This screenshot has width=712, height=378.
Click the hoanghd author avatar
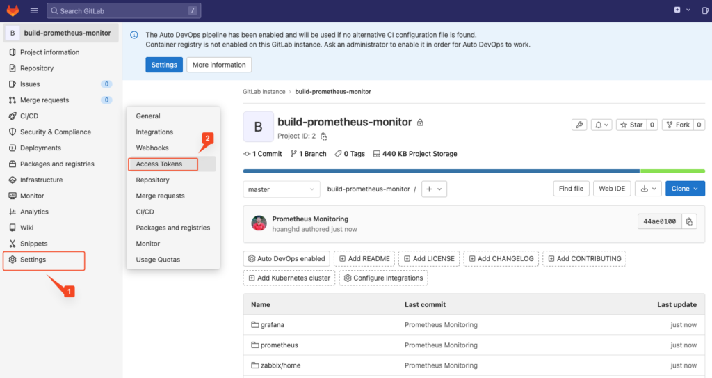(x=259, y=223)
